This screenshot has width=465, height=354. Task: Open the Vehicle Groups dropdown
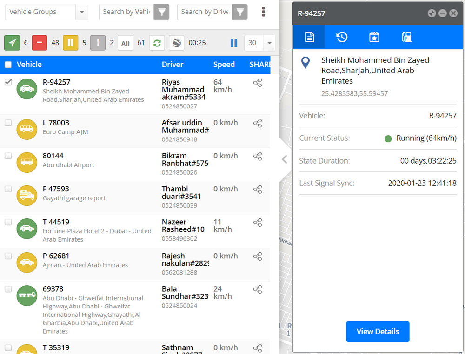pos(46,12)
